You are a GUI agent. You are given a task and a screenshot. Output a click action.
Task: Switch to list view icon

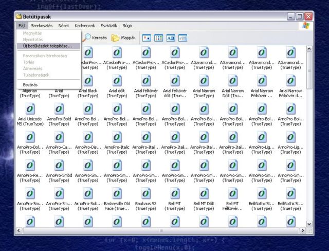pos(159,38)
